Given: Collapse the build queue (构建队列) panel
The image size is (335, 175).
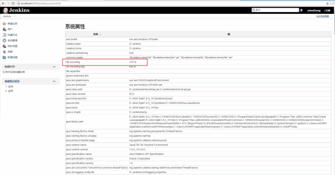Looking at the screenshot, I should coord(54,67).
